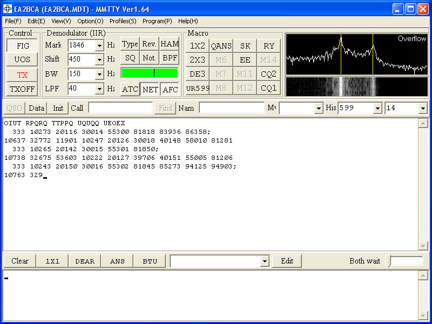
Task: Toggle the FIG control button
Action: (x=22, y=46)
